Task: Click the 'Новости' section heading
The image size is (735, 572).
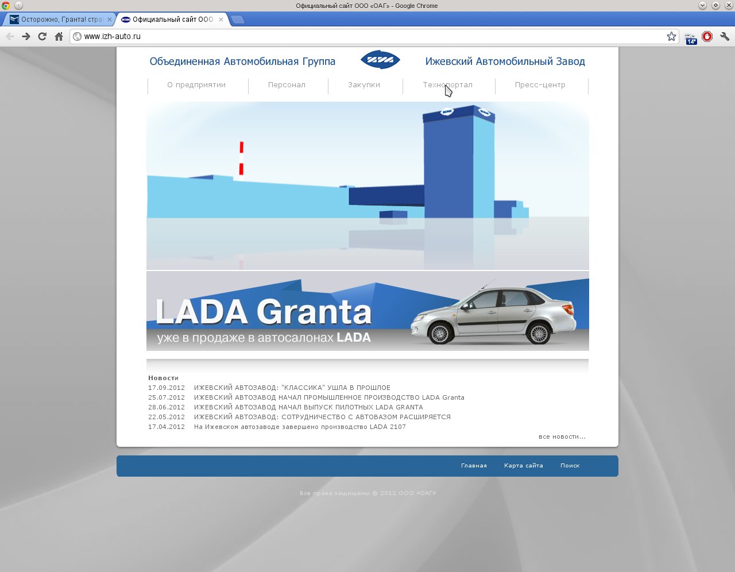Action: tap(164, 378)
